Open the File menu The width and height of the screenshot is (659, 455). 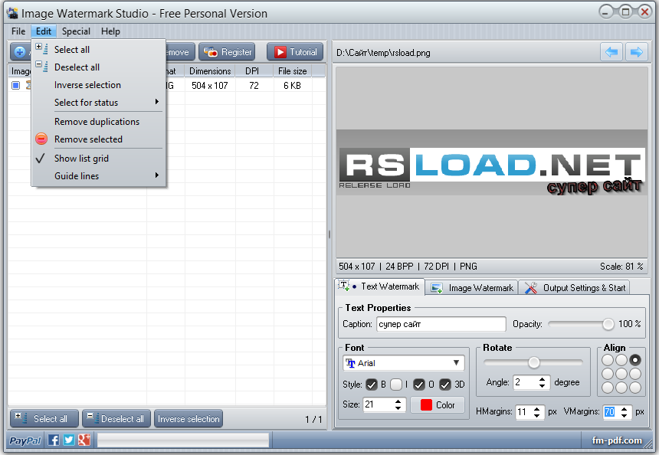pyautogui.click(x=18, y=31)
